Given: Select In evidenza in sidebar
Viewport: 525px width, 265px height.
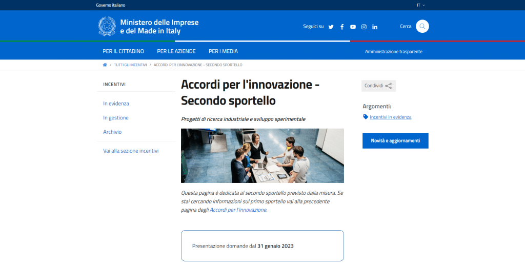Looking at the screenshot, I should point(116,104).
